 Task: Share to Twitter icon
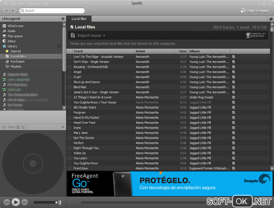pyautogui.click(x=23, y=127)
